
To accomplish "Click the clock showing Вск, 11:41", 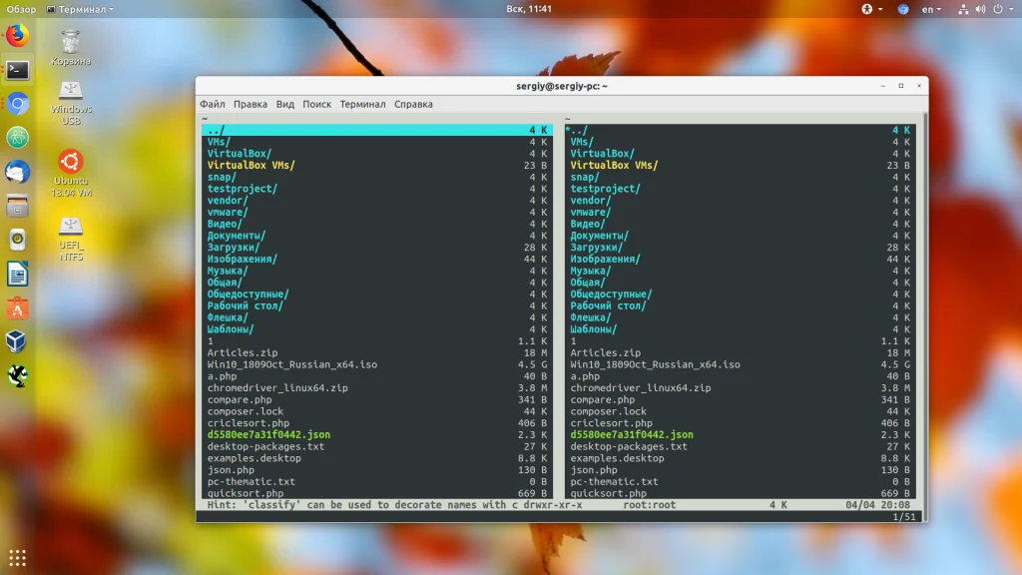I will pos(529,9).
